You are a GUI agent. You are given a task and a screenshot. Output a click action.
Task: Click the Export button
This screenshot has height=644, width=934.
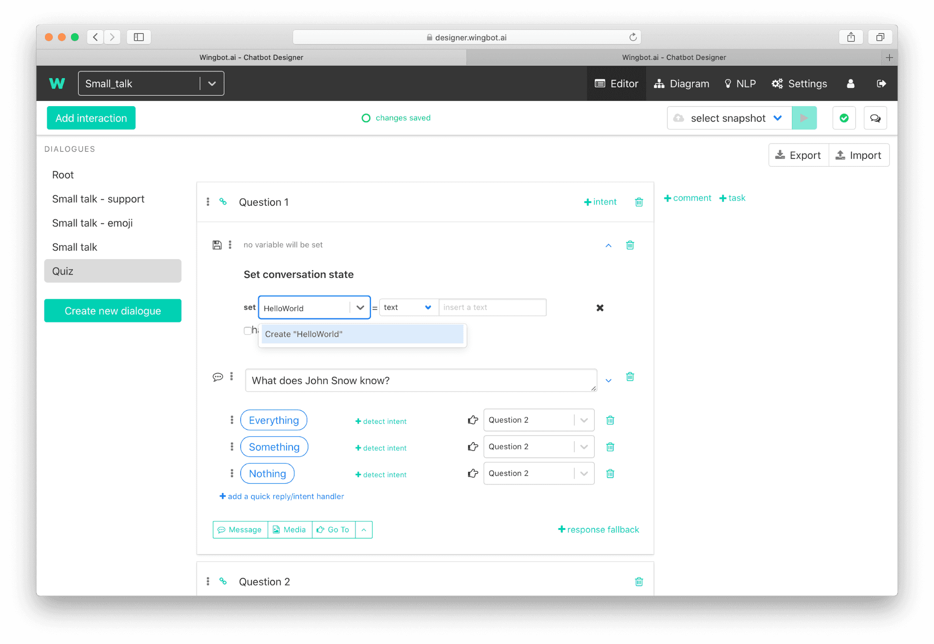pyautogui.click(x=799, y=155)
